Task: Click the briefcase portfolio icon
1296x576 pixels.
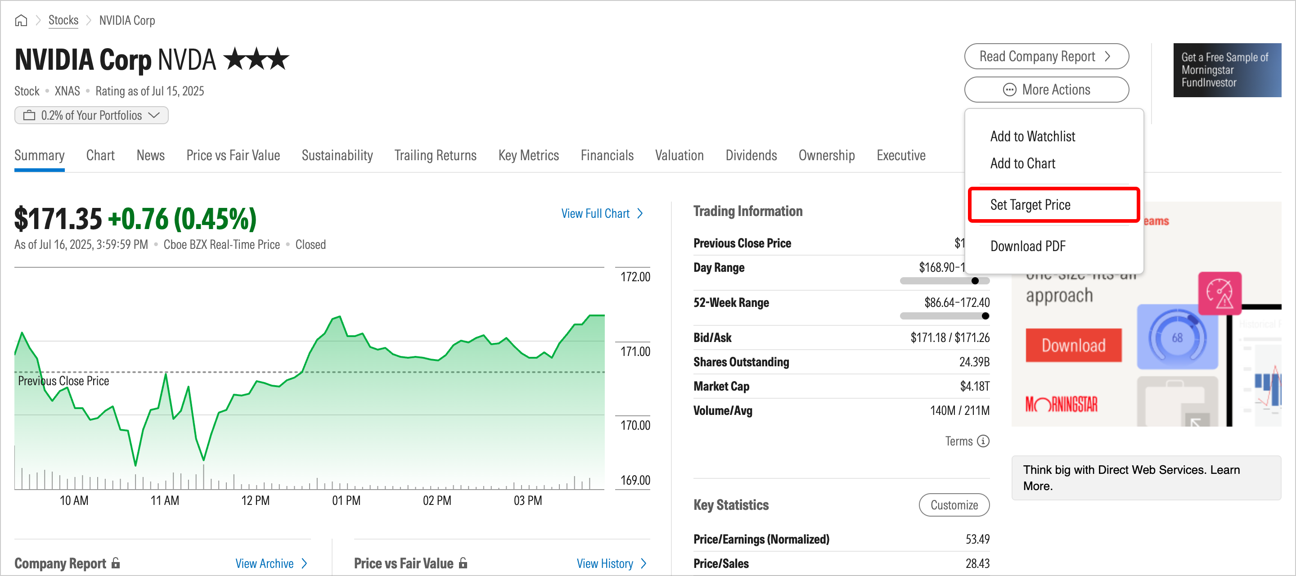Action: (29, 115)
